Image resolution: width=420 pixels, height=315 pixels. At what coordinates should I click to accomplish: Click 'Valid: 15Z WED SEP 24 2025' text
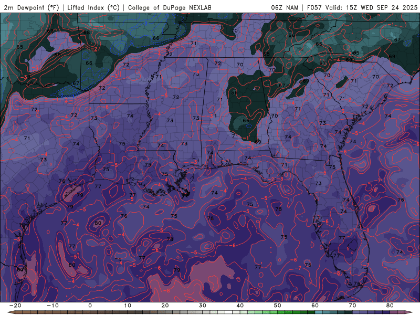point(372,7)
